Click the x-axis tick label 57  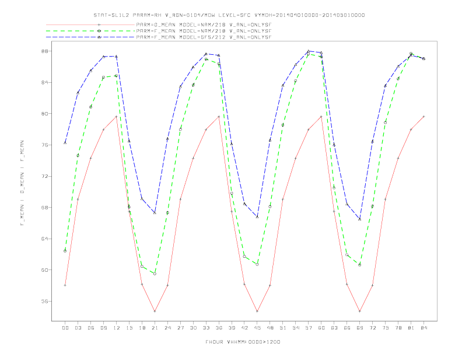click(x=309, y=328)
